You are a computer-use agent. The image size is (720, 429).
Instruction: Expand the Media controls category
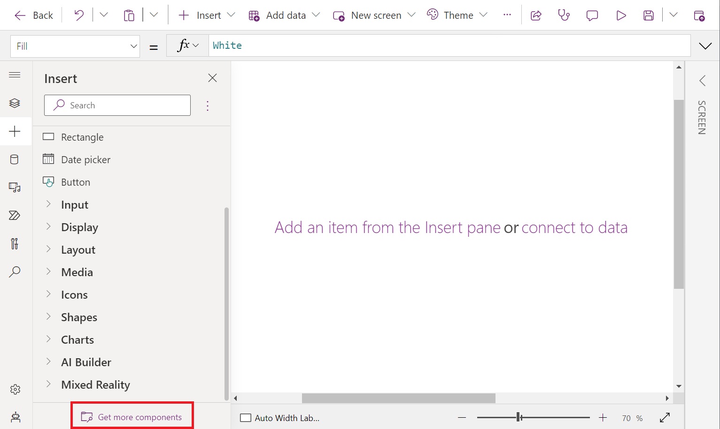[x=77, y=272]
